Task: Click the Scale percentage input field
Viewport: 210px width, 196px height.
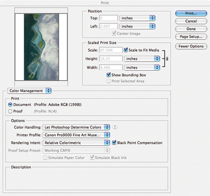Action: click(x=111, y=50)
